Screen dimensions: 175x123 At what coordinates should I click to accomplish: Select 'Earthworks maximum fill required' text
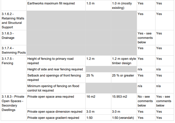(x=51, y=3)
